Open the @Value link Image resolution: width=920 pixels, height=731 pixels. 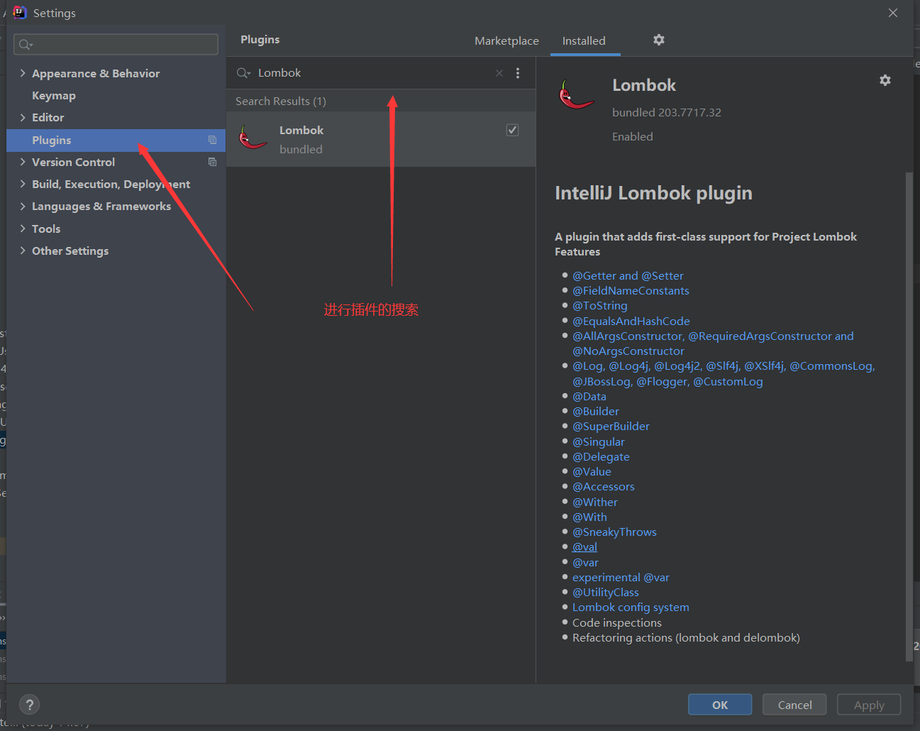point(592,471)
